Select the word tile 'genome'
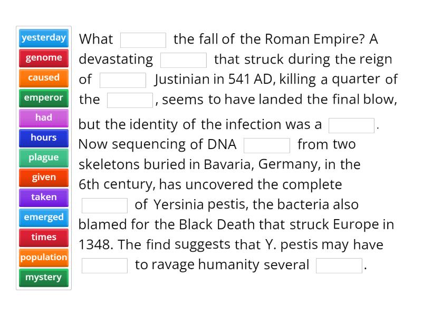The image size is (422, 316). pyautogui.click(x=43, y=58)
